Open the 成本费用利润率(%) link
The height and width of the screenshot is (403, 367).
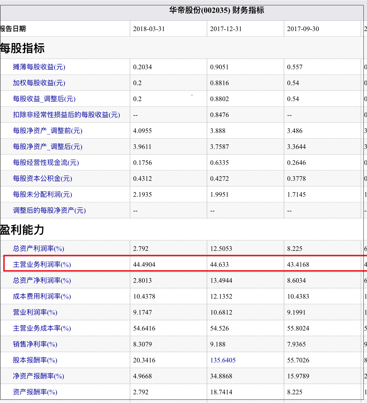coord(42,296)
